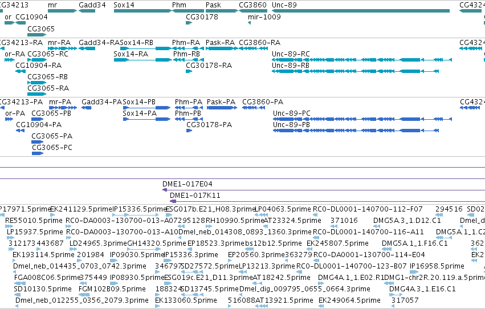Click transcript Sox14-RA
This screenshot has width=485, height=309.
[142, 60]
